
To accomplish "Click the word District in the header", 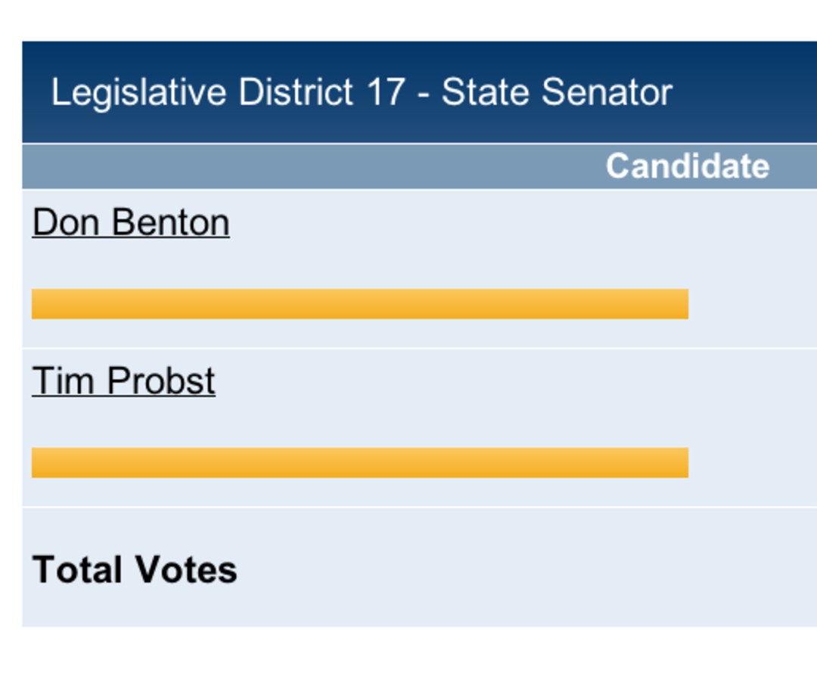I will point(296,92).
